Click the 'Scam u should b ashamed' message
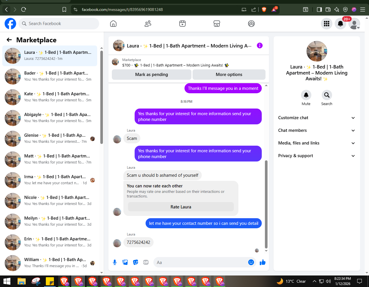The image size is (369, 287). click(163, 175)
